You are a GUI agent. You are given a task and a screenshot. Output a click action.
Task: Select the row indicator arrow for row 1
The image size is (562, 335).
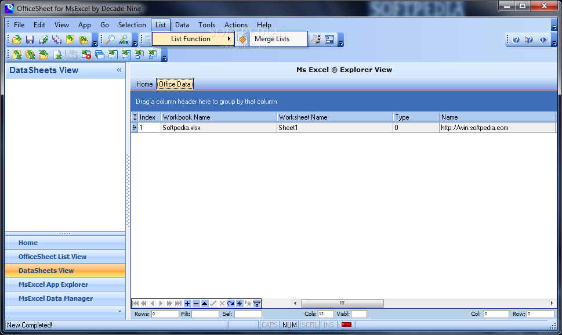(x=135, y=127)
